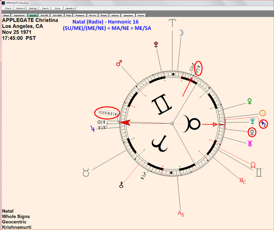Open the Pln Hrs tab
The height and width of the screenshot is (230, 274).
(92, 15)
